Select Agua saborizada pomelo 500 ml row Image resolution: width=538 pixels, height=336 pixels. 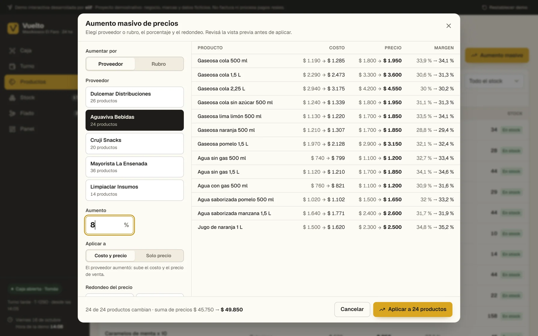click(x=325, y=200)
